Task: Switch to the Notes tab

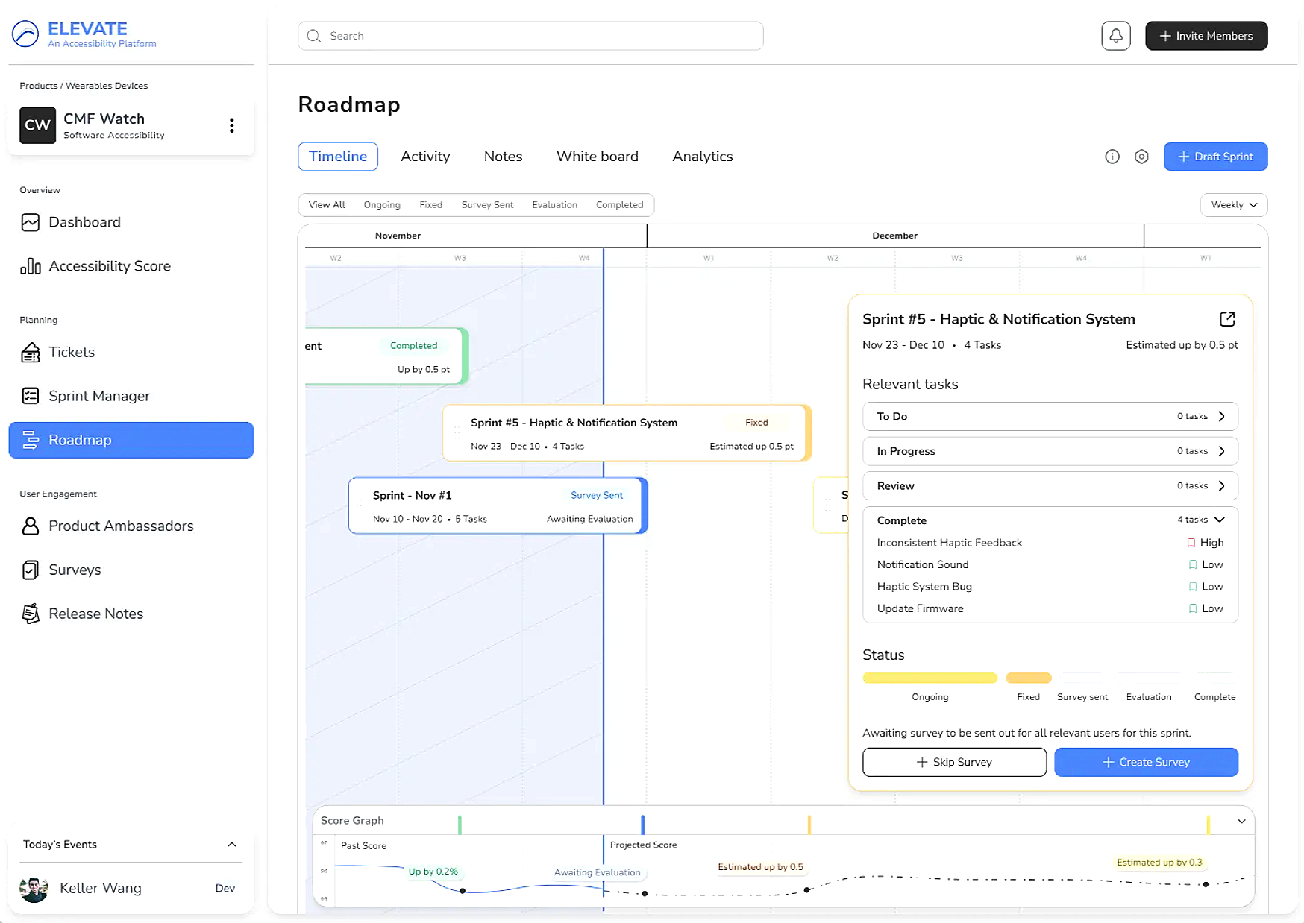Action: coord(503,157)
